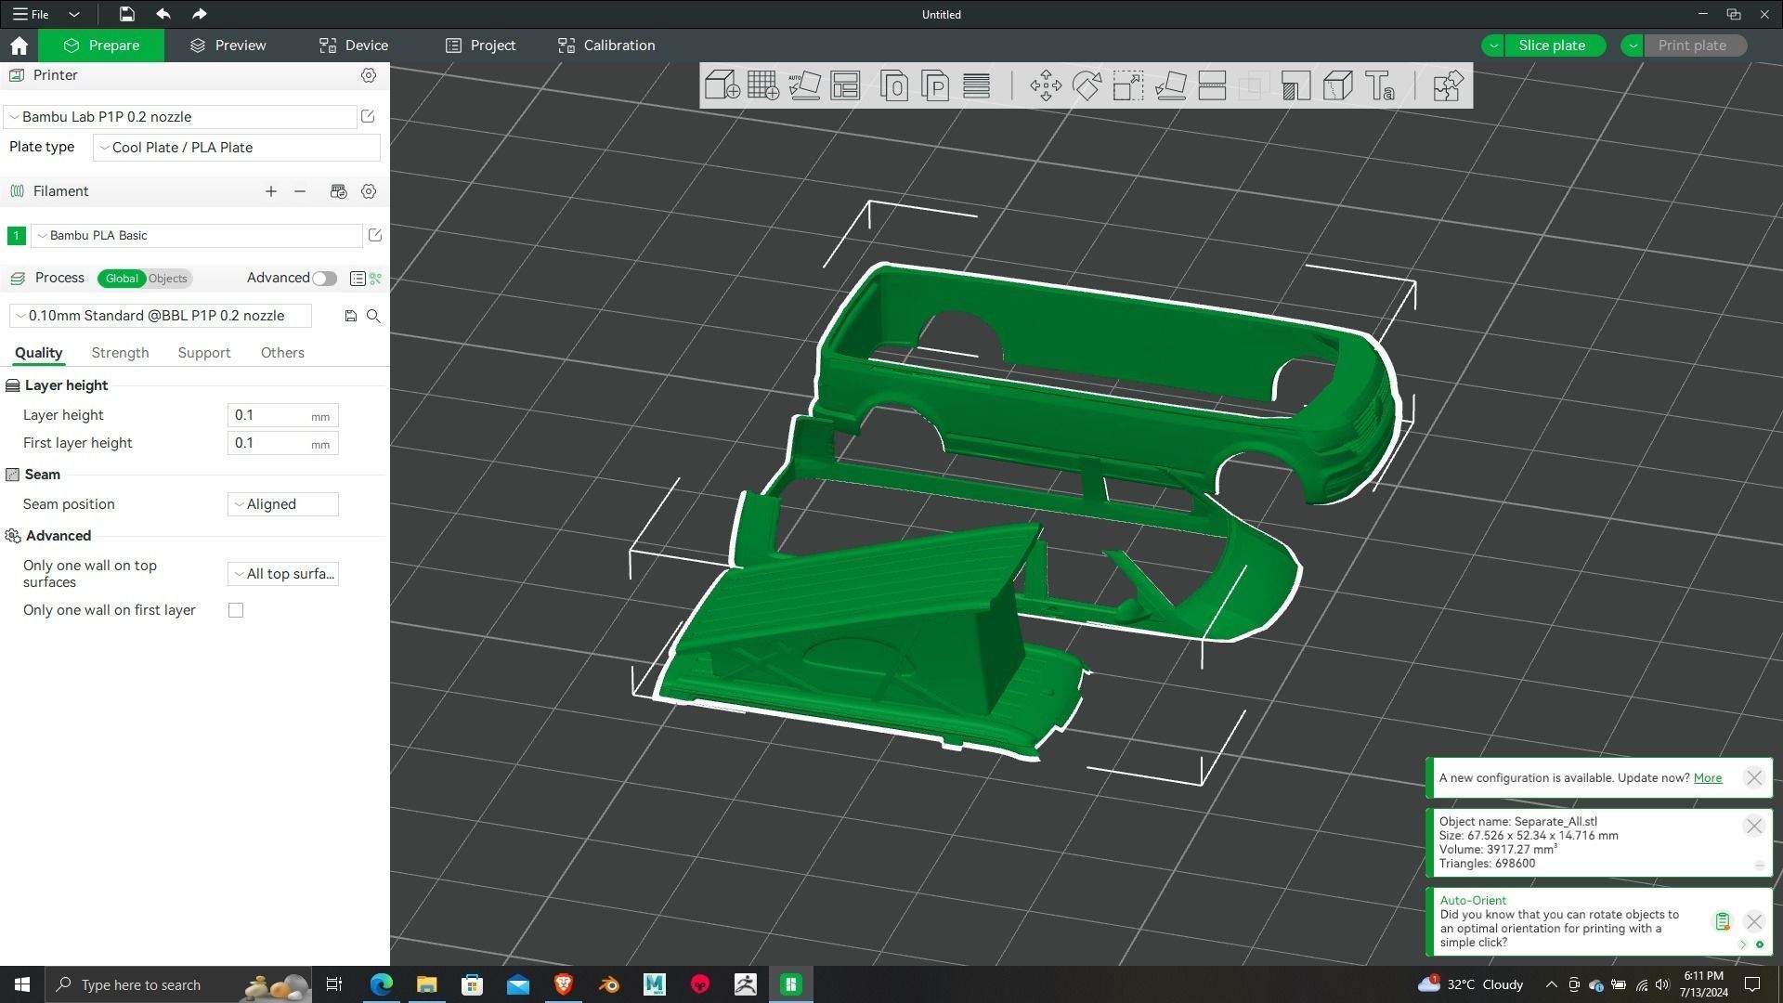Edit the Bambu PLA Basic filament preset
Viewport: 1783px width, 1003px height.
(375, 235)
